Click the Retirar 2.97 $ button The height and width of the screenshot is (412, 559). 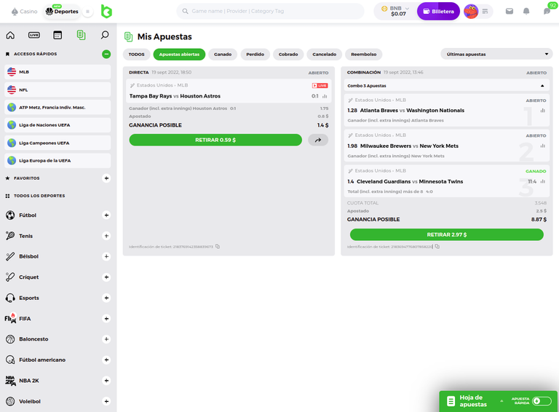[x=447, y=234]
